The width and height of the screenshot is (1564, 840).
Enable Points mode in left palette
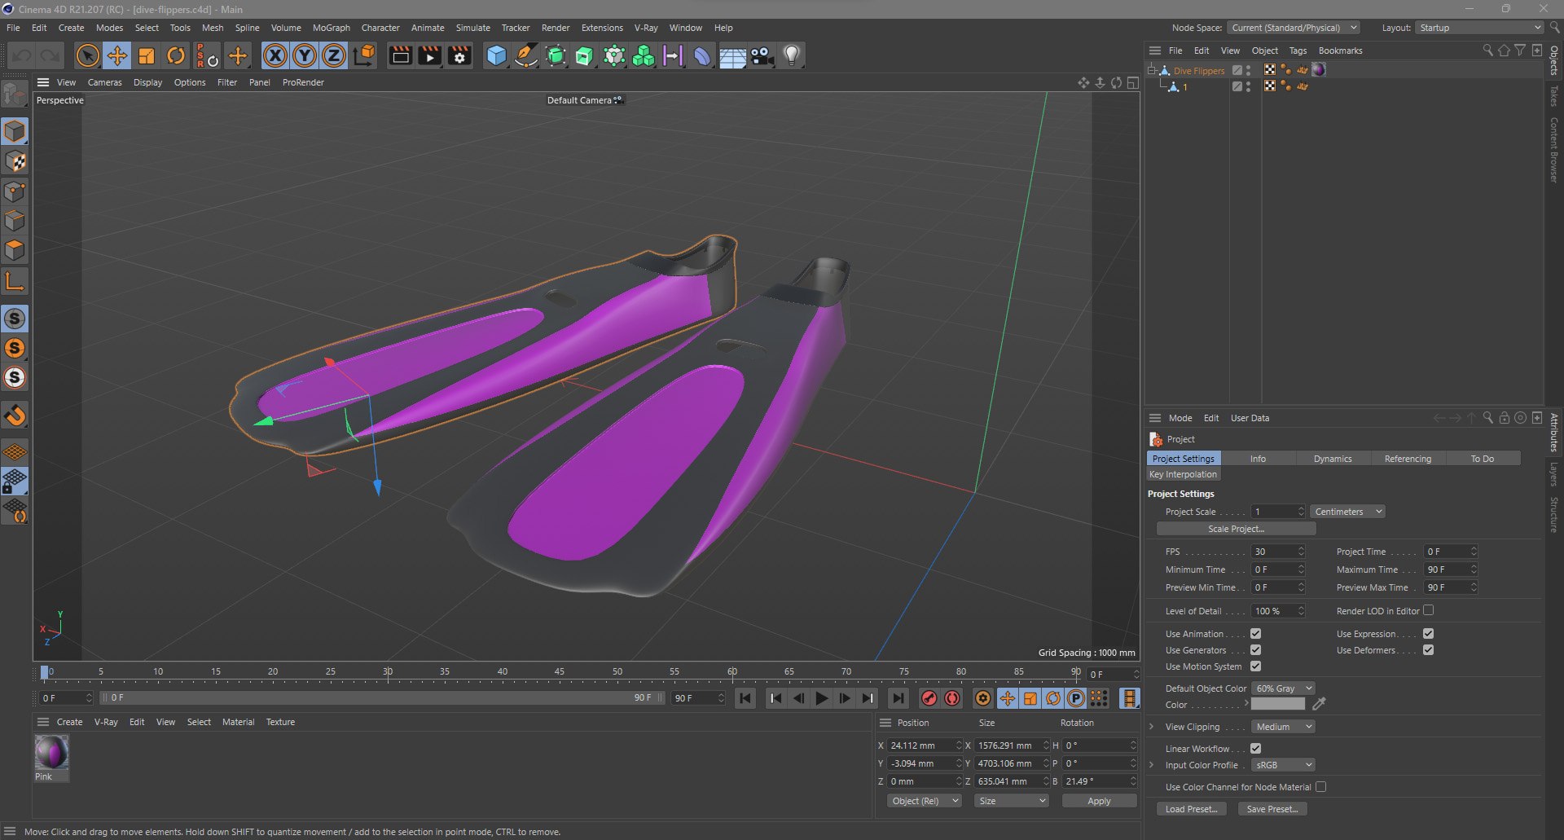click(15, 191)
